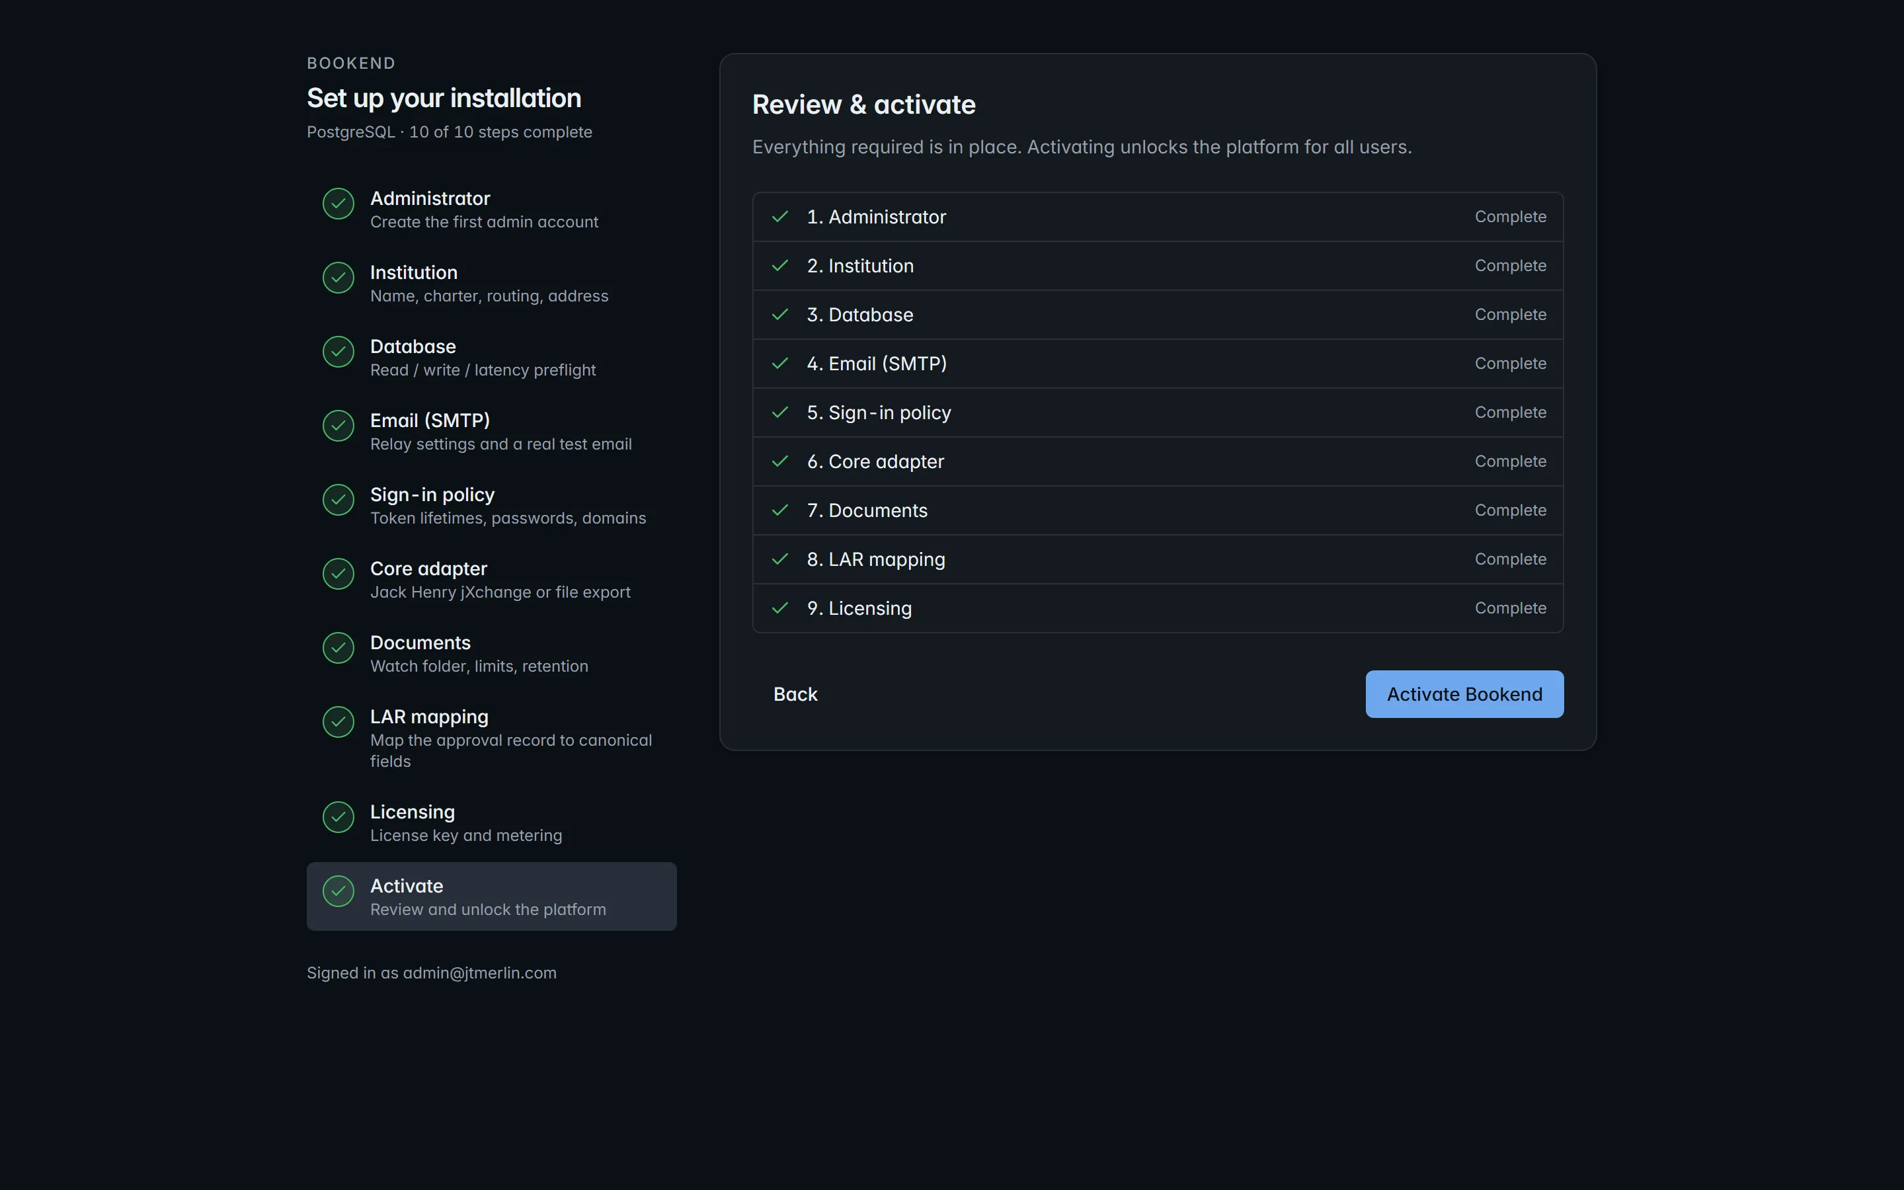
Task: Open the Core adapter sidebar step
Action: pyautogui.click(x=492, y=579)
